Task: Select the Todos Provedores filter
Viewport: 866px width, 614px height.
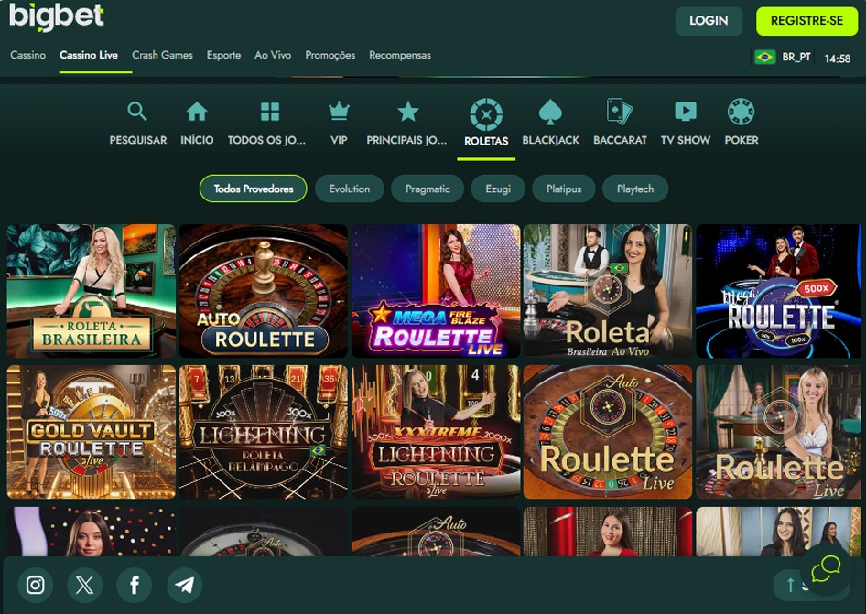Action: pyautogui.click(x=253, y=189)
